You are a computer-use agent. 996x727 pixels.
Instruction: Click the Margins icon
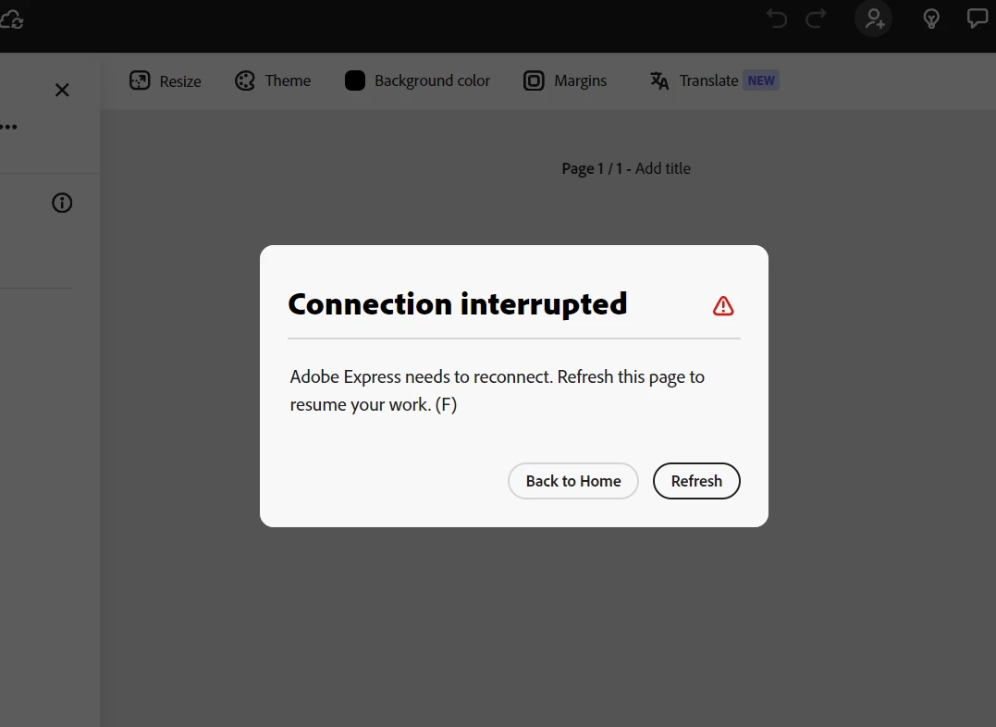[534, 80]
